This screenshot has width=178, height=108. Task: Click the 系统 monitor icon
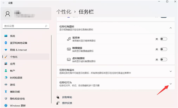click(6, 36)
